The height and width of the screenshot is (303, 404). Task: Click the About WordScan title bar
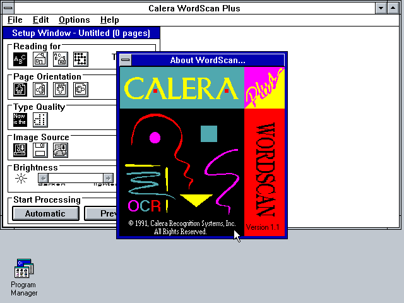pyautogui.click(x=208, y=60)
